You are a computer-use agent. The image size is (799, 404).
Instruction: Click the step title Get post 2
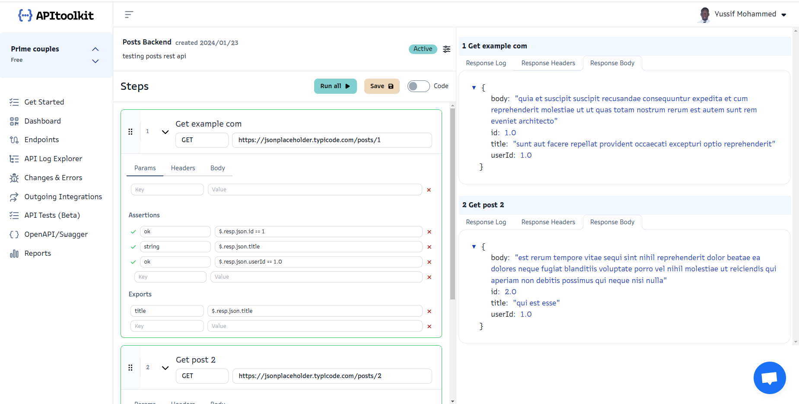[x=195, y=360]
